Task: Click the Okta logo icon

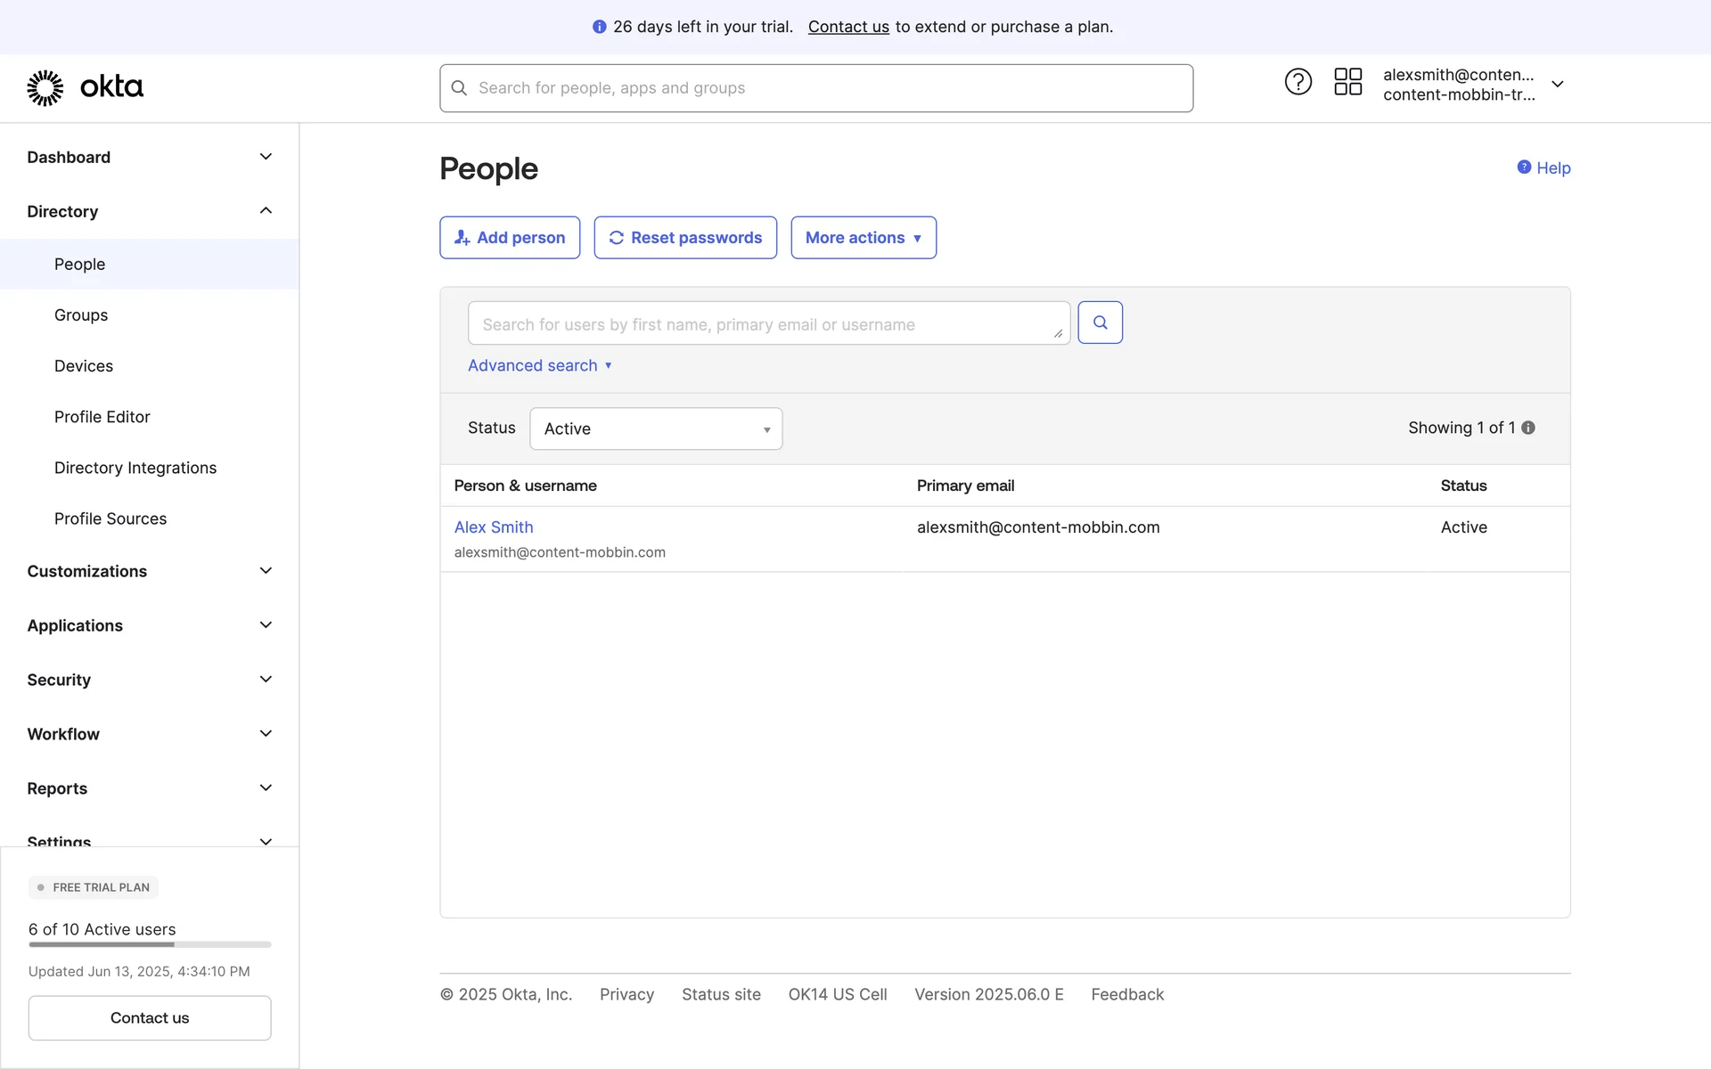Action: coord(45,87)
